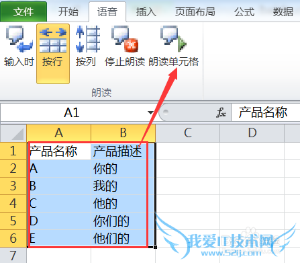
Task: Click cell containing 你们的
Action: (x=123, y=221)
